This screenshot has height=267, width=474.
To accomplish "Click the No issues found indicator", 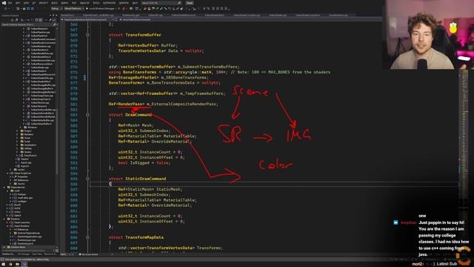I will click(x=89, y=254).
